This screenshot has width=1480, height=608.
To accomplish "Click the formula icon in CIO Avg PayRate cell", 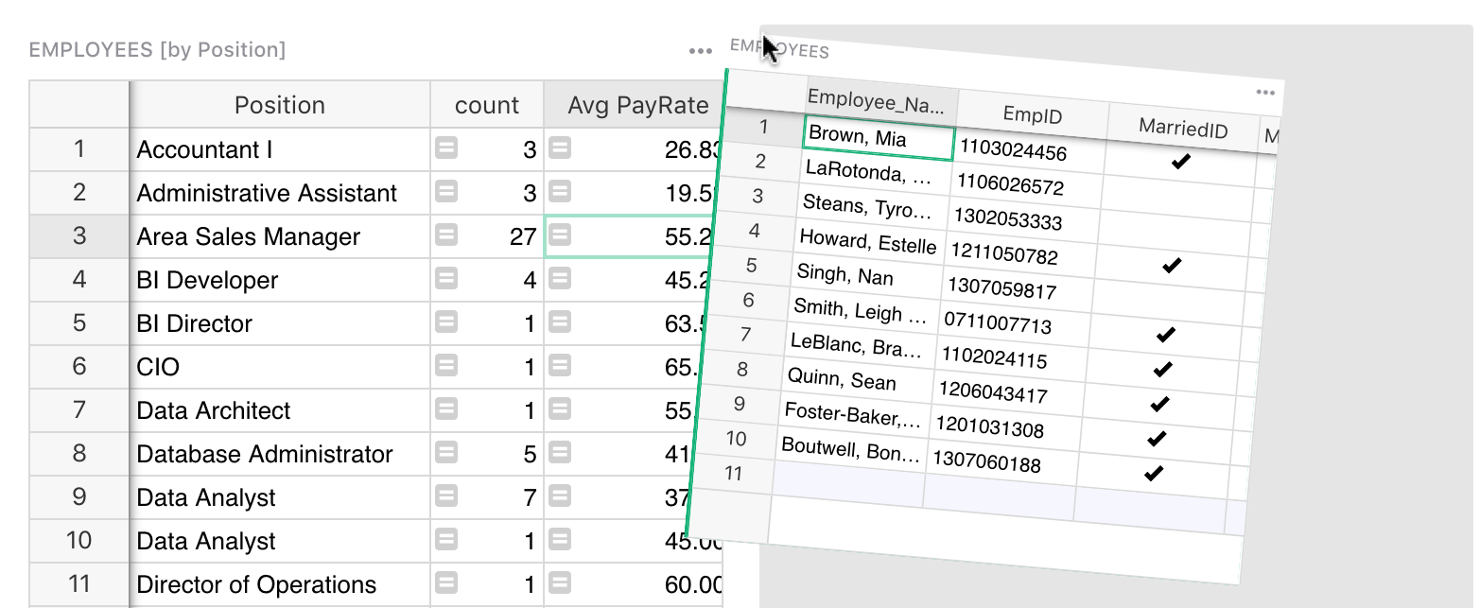I will click(560, 366).
